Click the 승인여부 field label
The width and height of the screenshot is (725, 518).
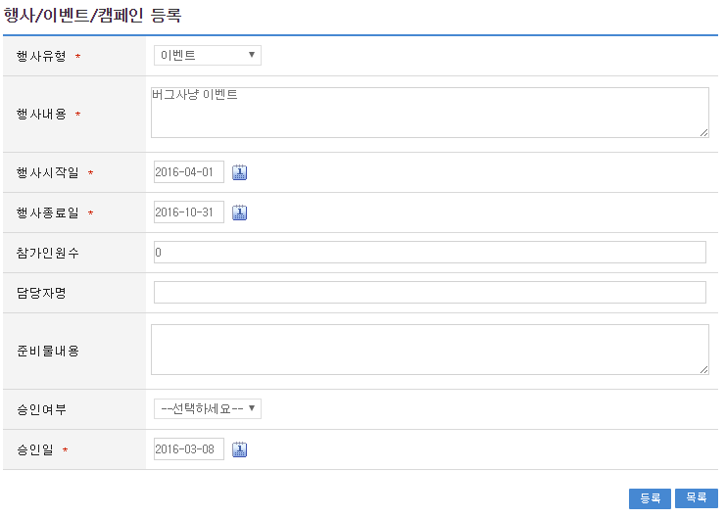coord(41,409)
